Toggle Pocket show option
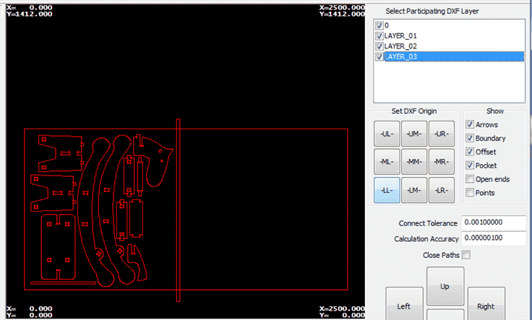The image size is (532, 320). point(470,165)
